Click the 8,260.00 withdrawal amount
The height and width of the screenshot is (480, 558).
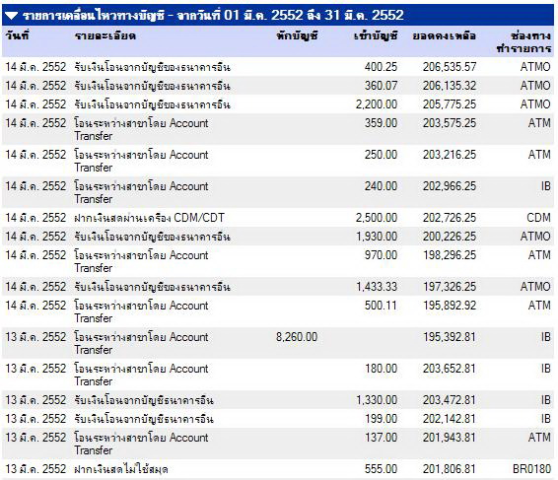click(297, 337)
